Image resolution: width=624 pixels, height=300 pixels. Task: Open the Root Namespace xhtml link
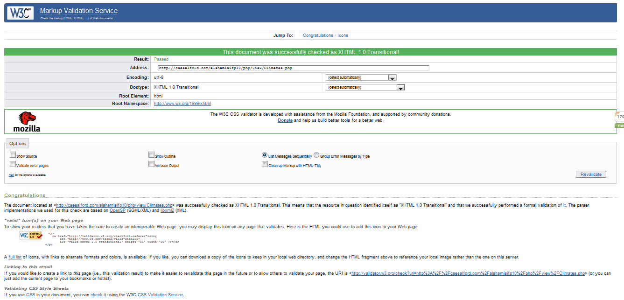click(182, 103)
